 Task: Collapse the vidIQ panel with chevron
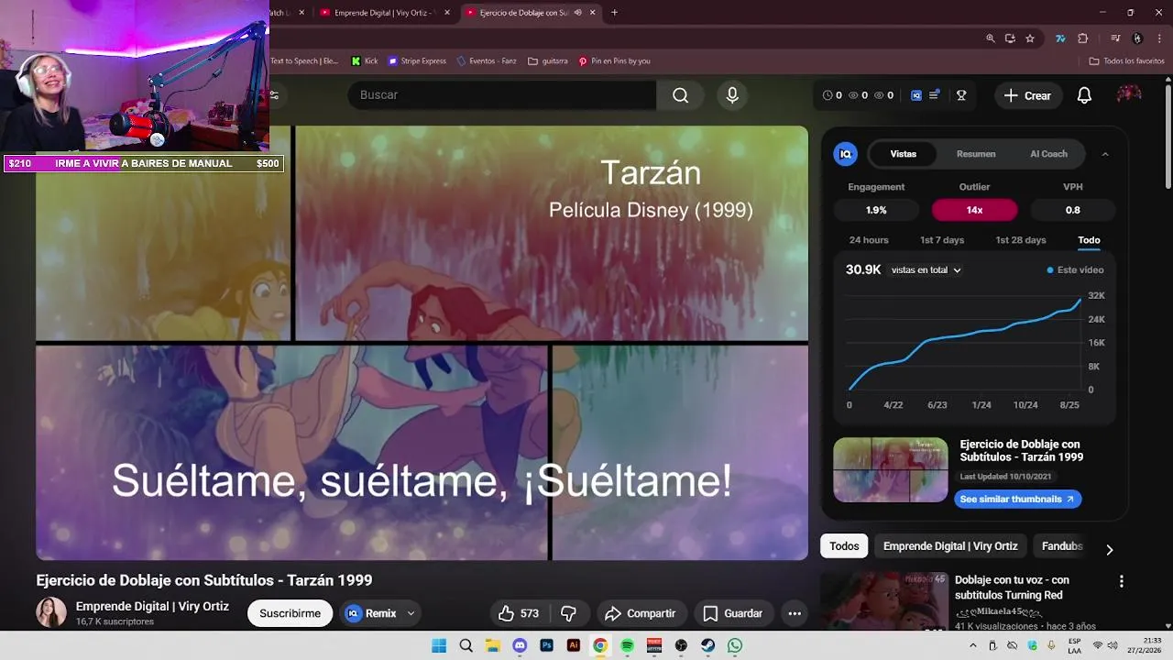pyautogui.click(x=1105, y=154)
